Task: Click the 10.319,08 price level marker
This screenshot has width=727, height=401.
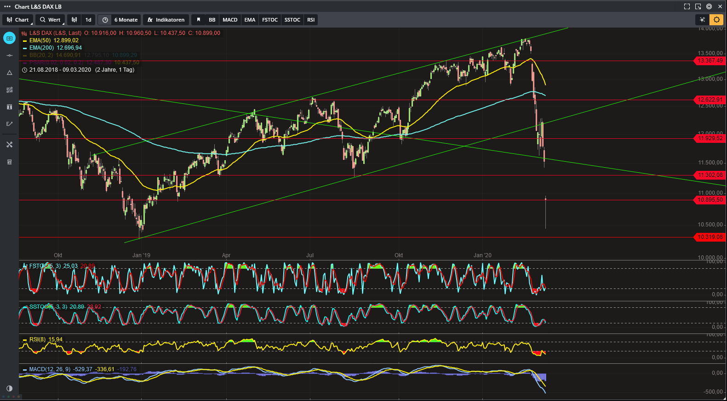Action: tap(710, 237)
